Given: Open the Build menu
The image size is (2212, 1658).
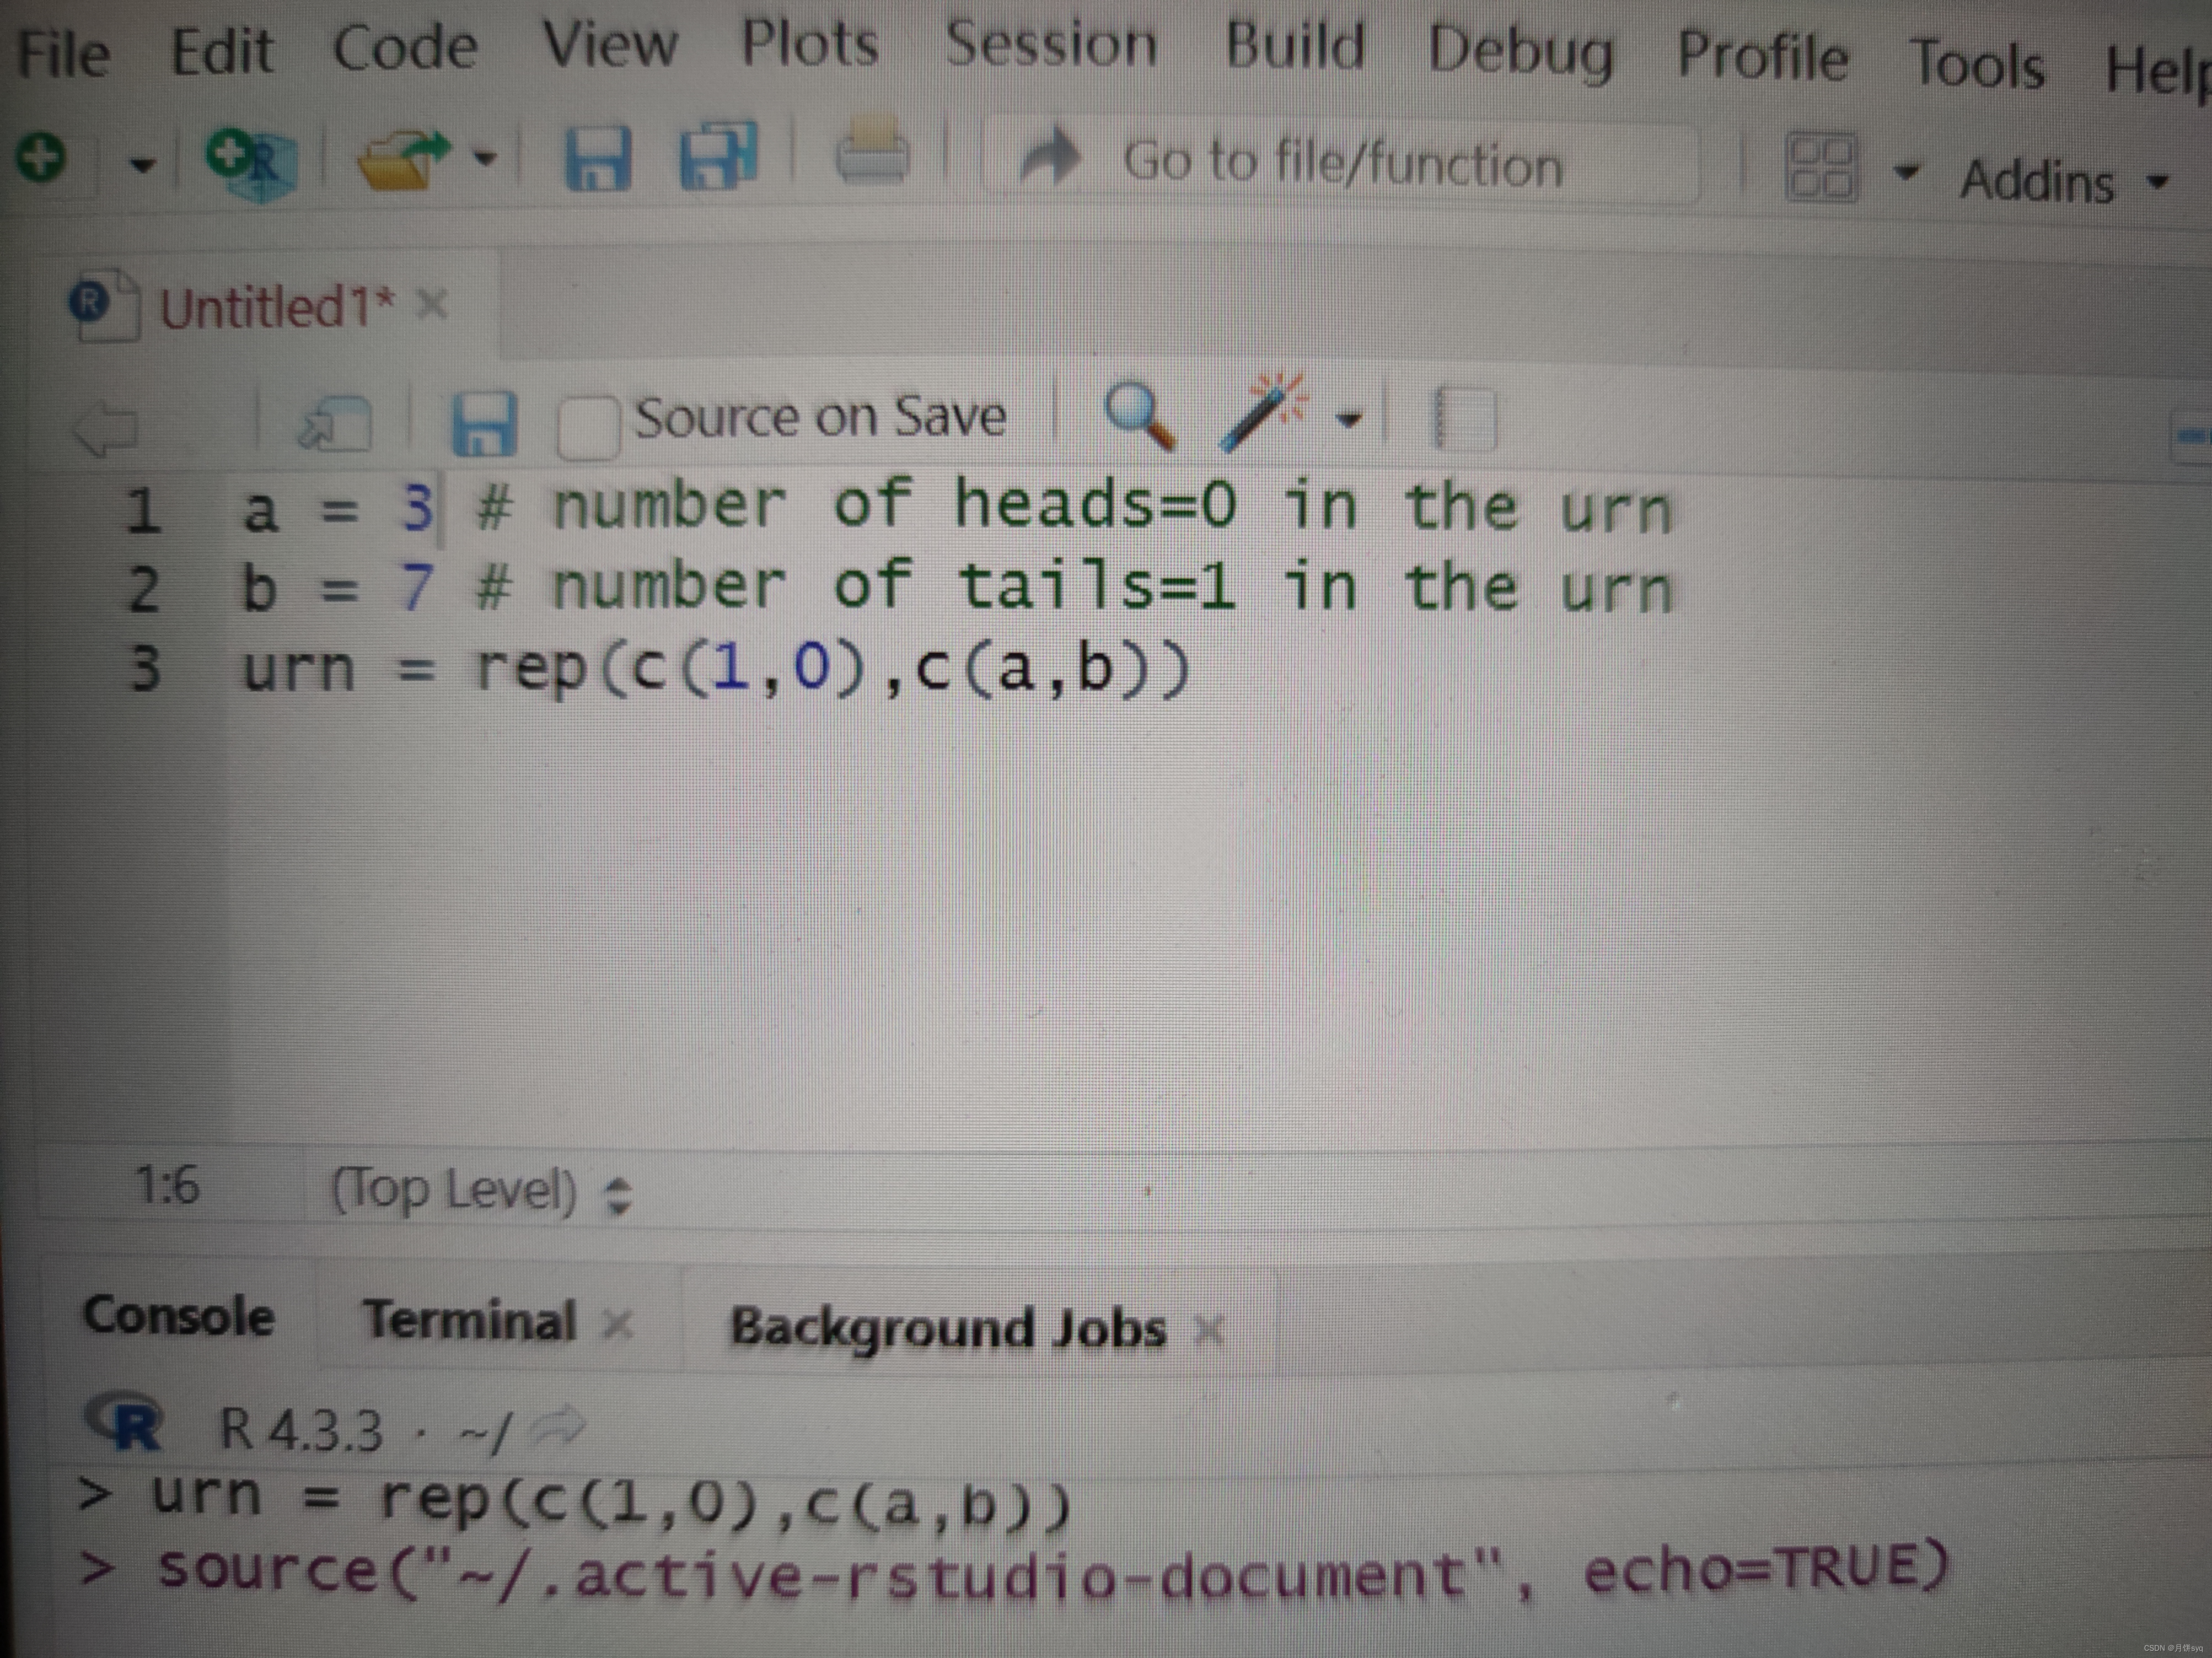Looking at the screenshot, I should click(x=1295, y=46).
